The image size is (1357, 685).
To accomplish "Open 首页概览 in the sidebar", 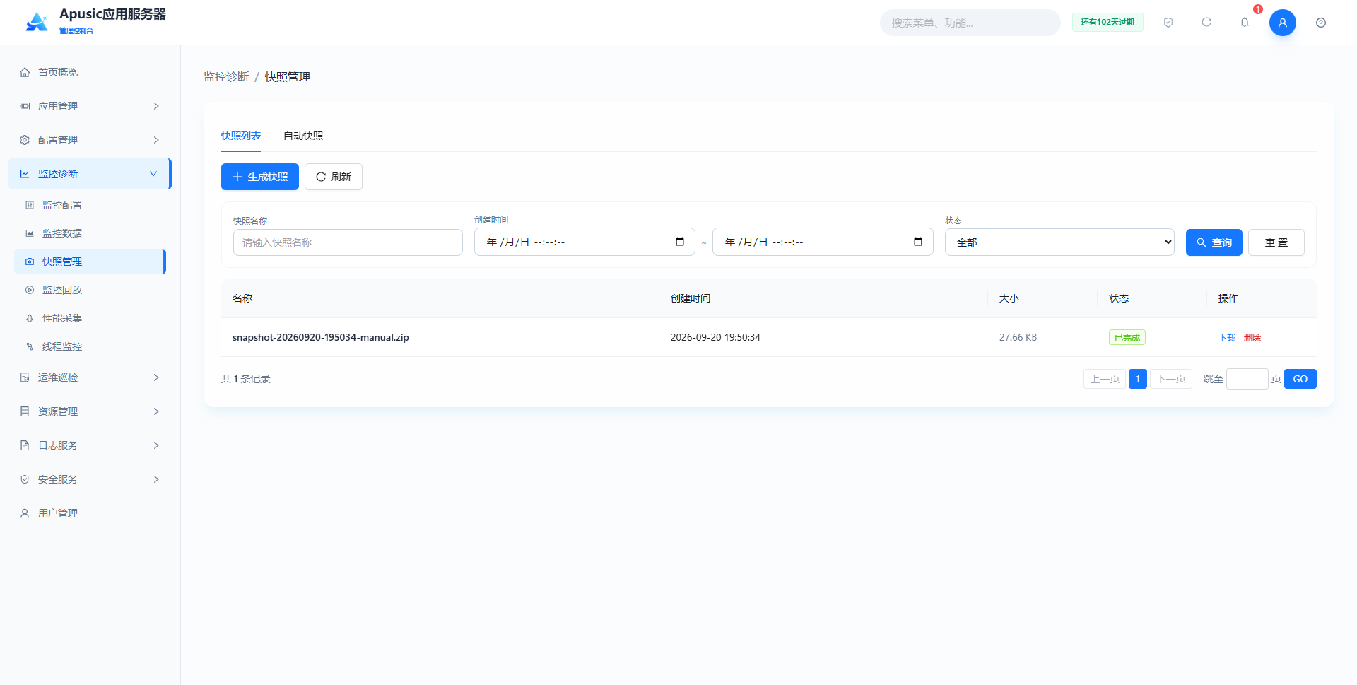I will click(90, 72).
